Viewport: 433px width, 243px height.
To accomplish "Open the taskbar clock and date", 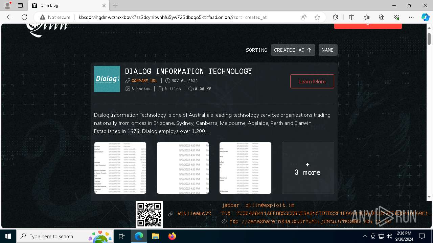I will click(x=404, y=236).
